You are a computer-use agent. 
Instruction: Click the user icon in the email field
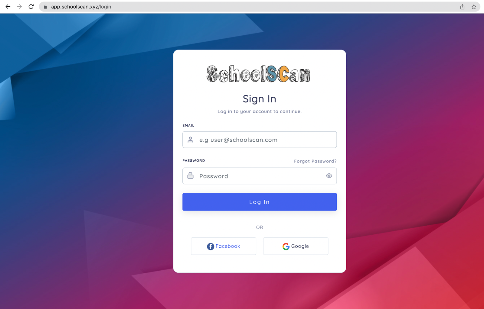click(x=190, y=140)
